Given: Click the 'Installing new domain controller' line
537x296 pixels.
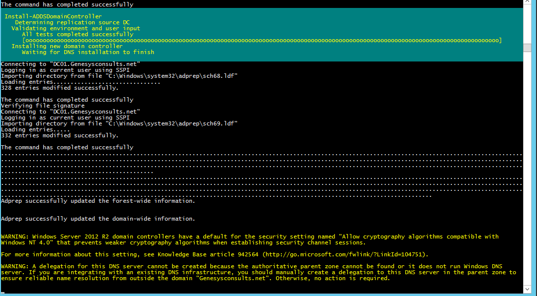Looking at the screenshot, I should point(67,46).
